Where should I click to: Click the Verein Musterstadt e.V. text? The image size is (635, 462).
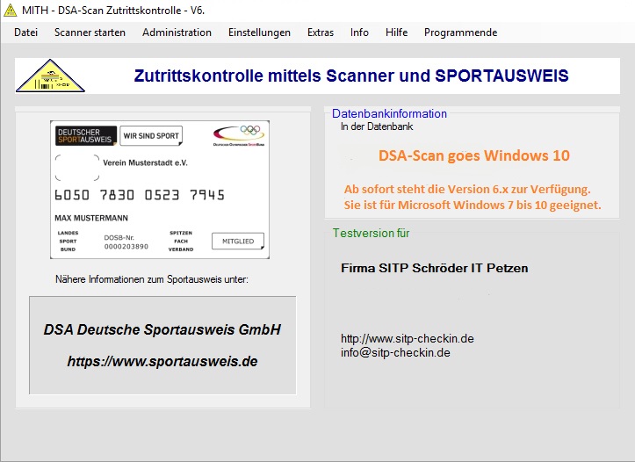tap(145, 162)
